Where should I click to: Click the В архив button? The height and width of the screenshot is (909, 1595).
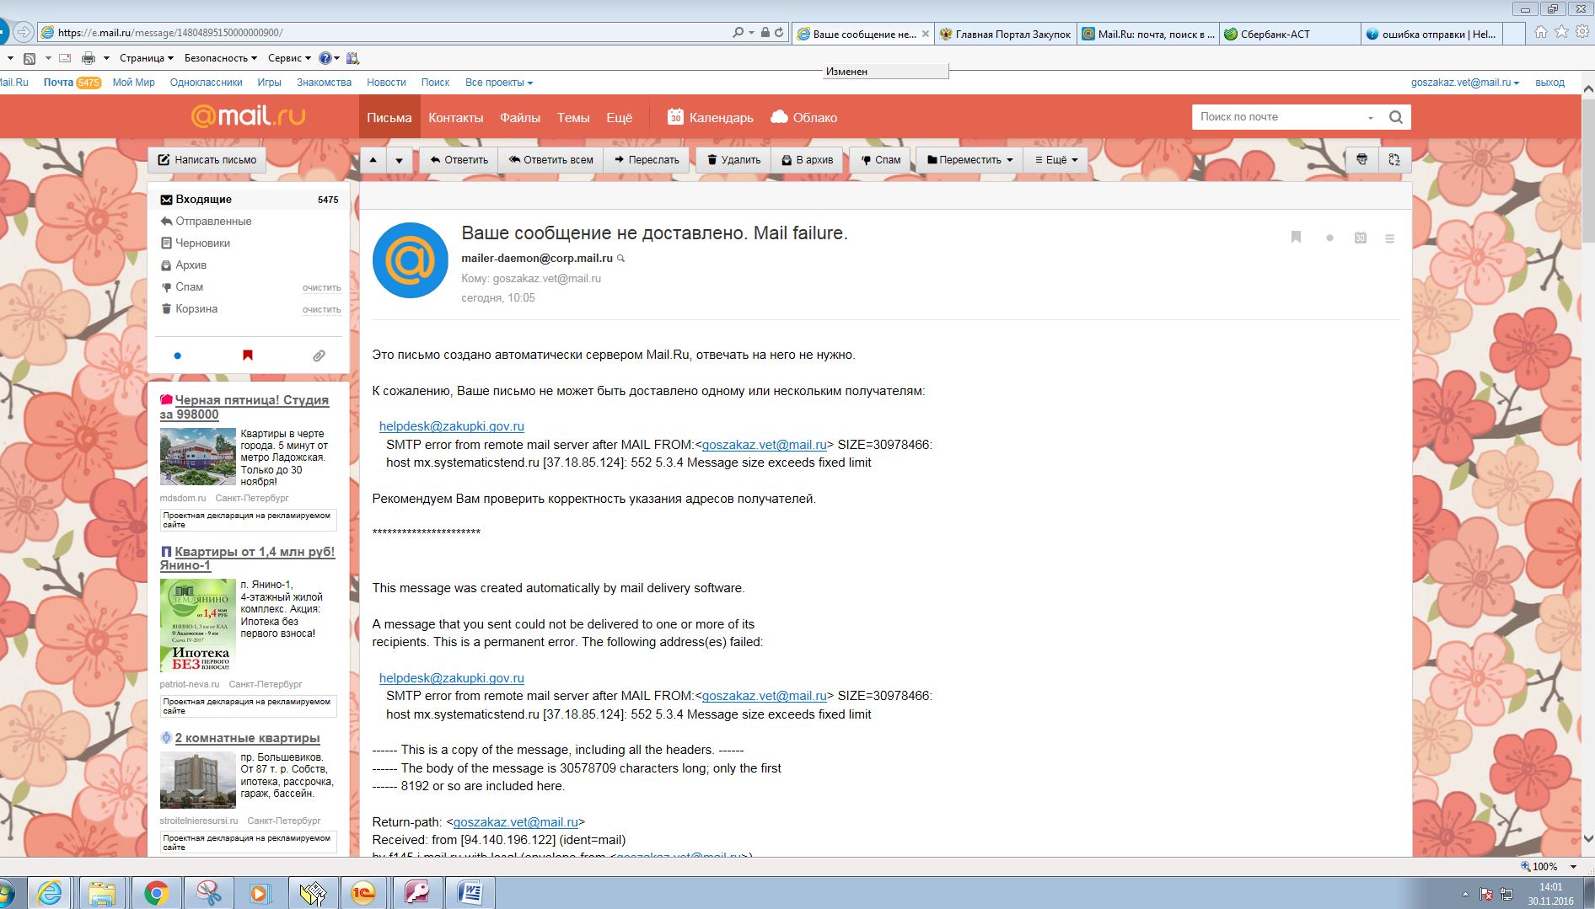[x=807, y=159]
